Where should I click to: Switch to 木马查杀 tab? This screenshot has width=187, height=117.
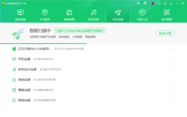[x=45, y=15]
